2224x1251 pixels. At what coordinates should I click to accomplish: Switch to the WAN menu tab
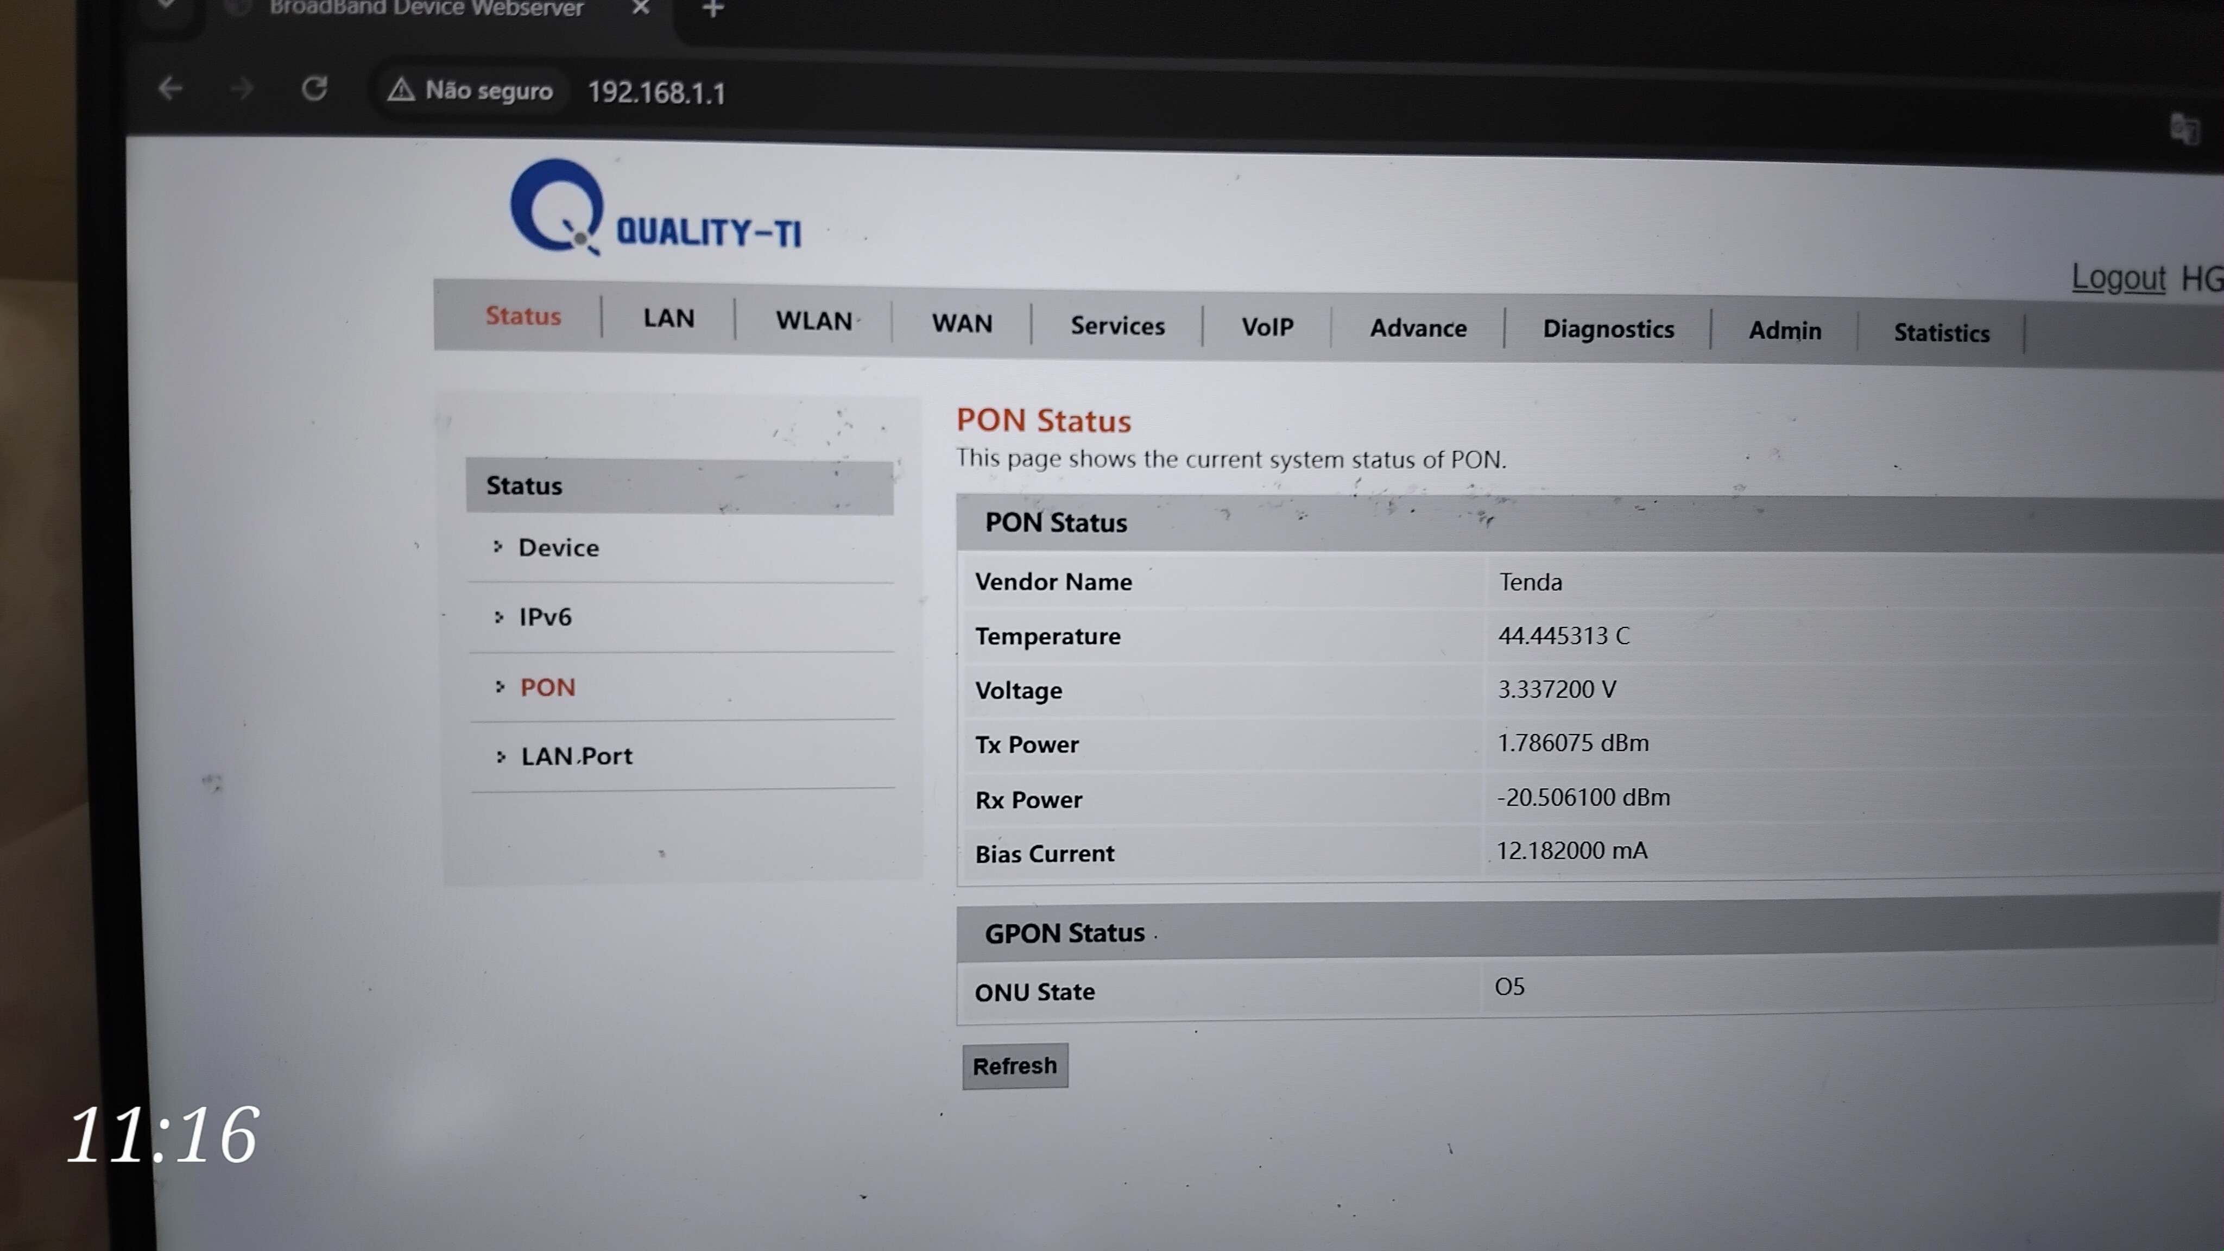pos(962,323)
